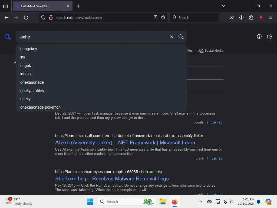Viewport: 277px width, 208px height.
Task: Select the CollabNet SearXNG tab
Action: [x=42, y=6]
